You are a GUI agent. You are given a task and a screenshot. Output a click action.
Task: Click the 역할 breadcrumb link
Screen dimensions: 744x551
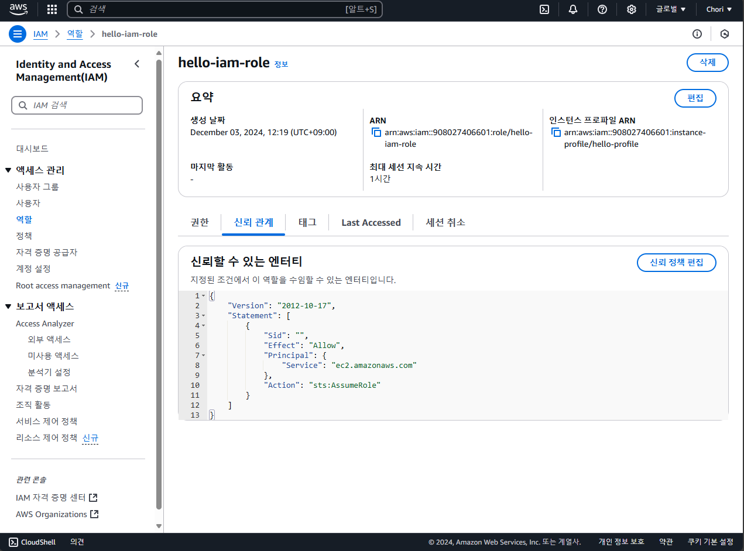[x=75, y=34]
